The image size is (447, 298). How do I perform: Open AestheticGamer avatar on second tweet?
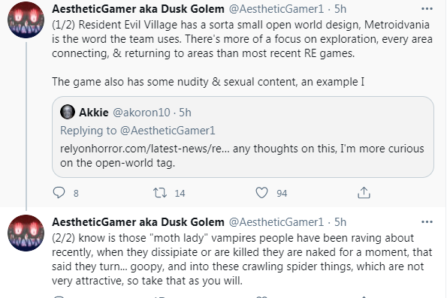26,233
